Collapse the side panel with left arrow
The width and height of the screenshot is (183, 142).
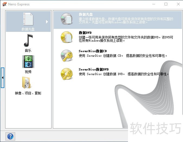(x=2, y=77)
